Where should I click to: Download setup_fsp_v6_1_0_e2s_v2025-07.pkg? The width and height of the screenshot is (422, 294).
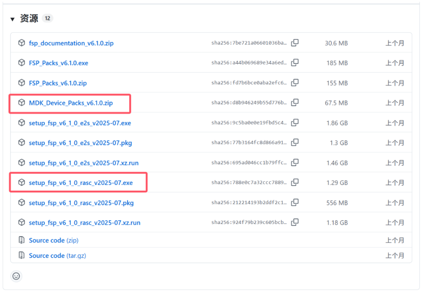pyautogui.click(x=80, y=143)
